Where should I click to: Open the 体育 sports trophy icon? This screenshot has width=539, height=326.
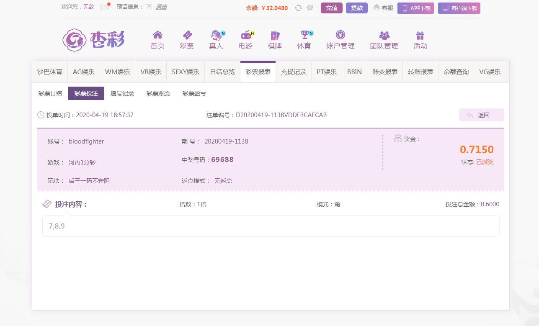click(x=304, y=36)
